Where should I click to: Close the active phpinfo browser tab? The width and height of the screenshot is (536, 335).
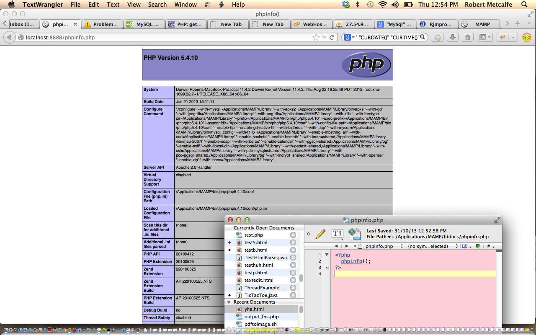(x=76, y=24)
